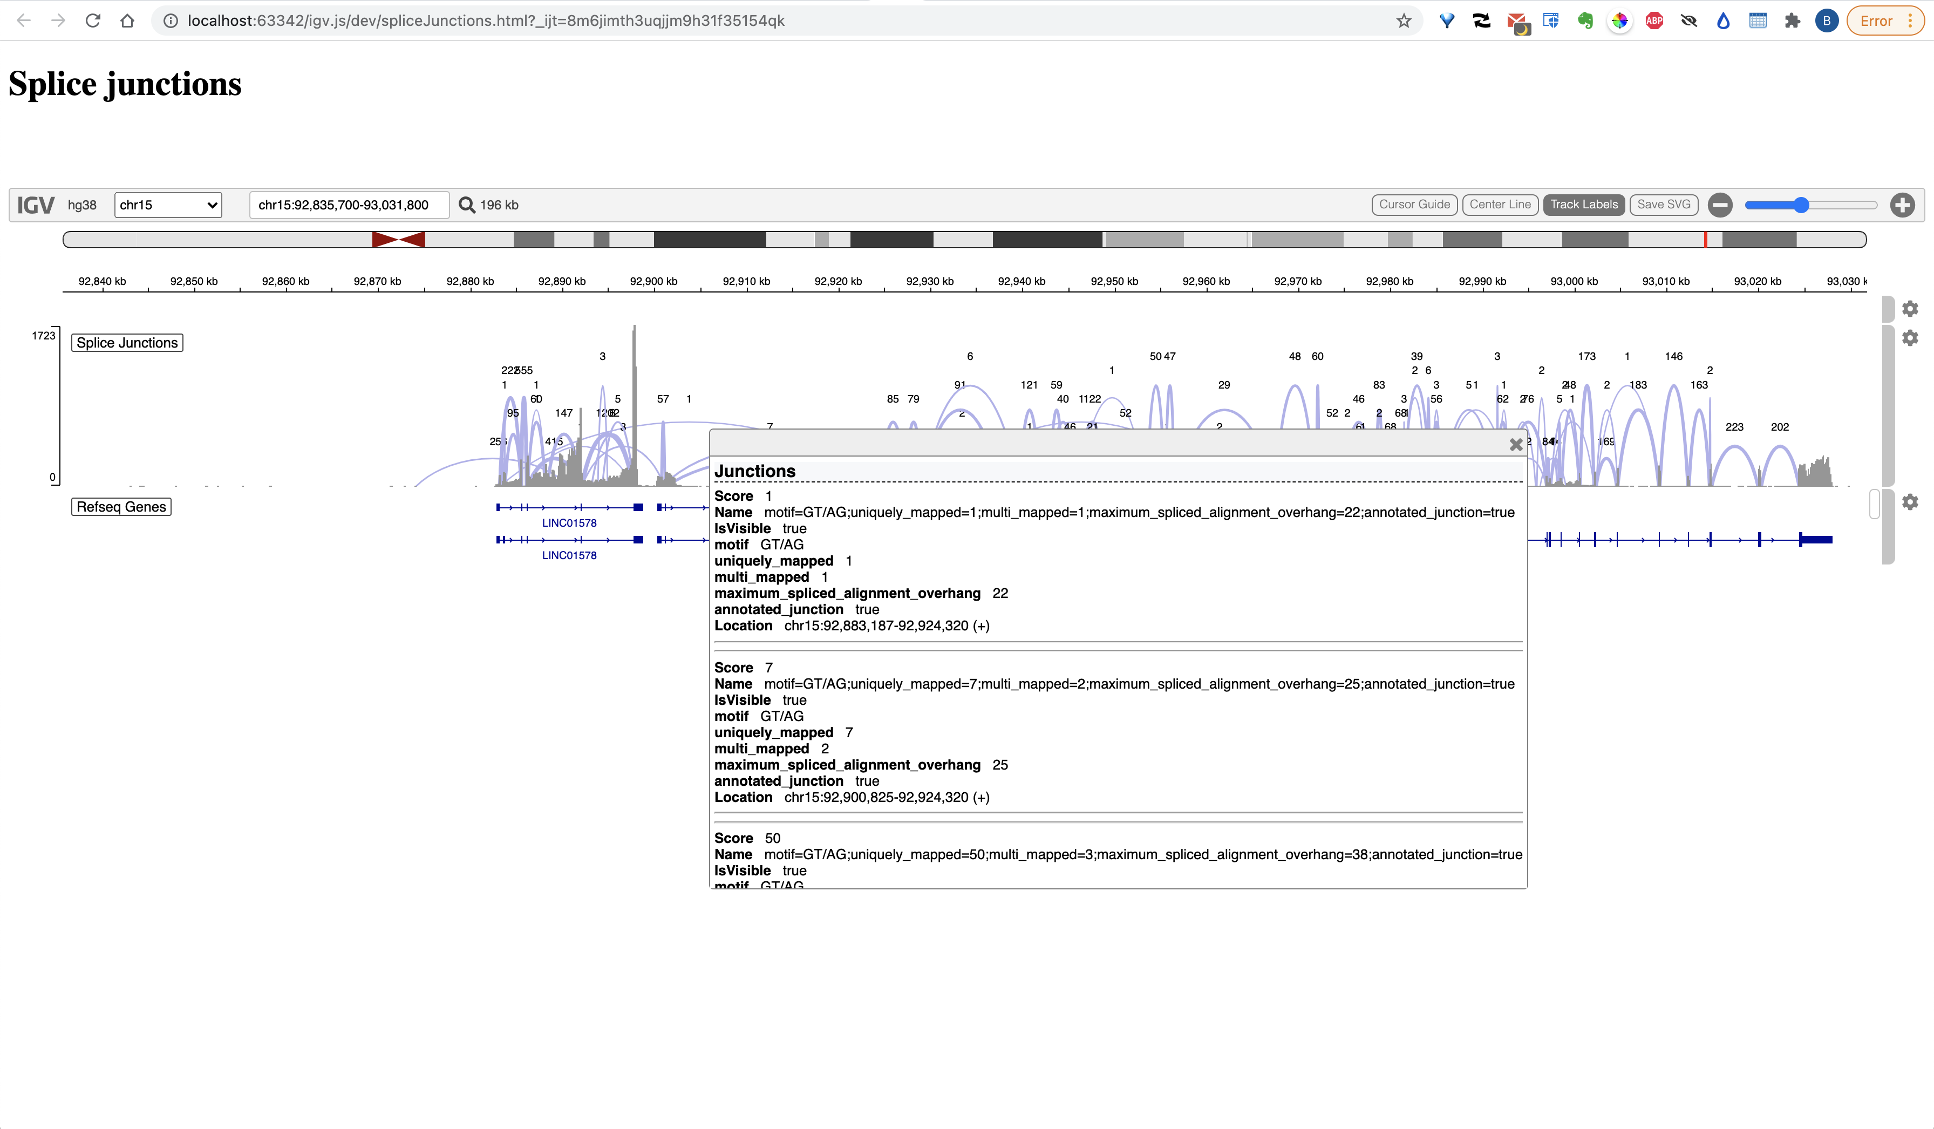Click the IGV logo
1934x1129 pixels.
[35, 205]
